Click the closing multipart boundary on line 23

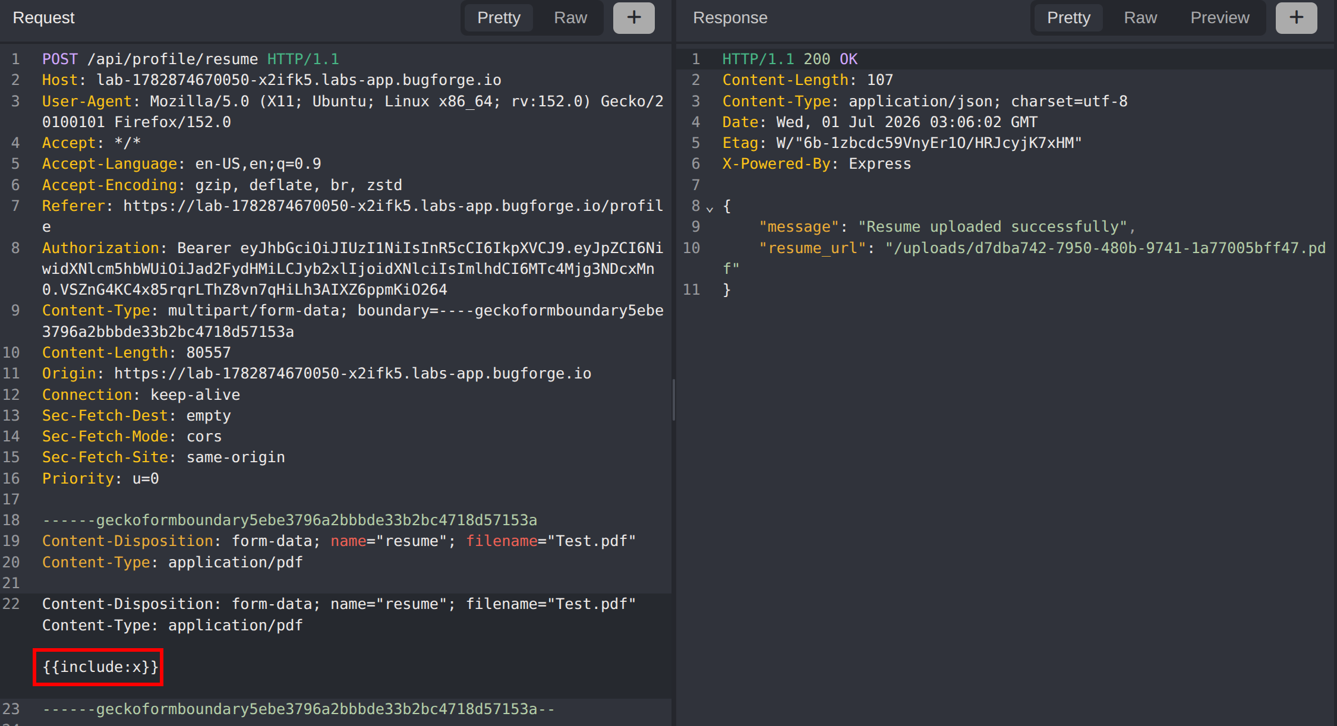[298, 709]
